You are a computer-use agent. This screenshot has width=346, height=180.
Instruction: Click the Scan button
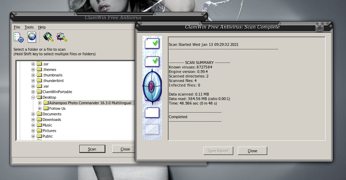[x=92, y=149]
